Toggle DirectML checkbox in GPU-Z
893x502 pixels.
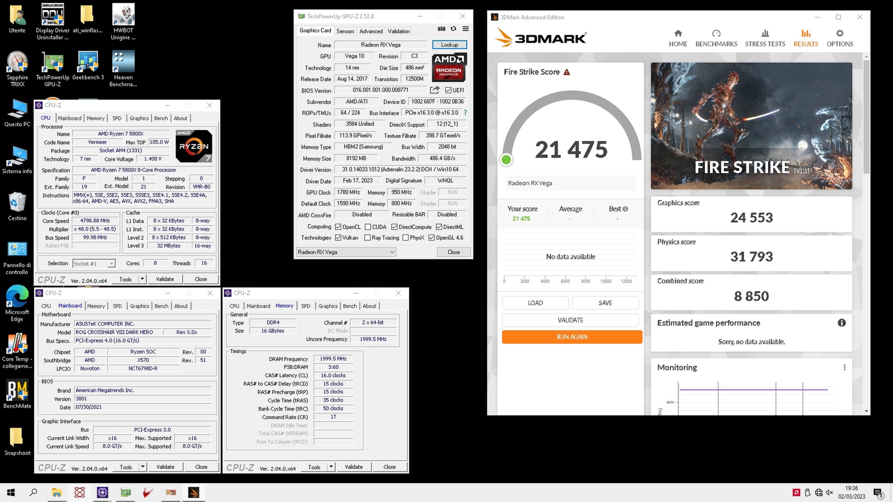tap(439, 227)
